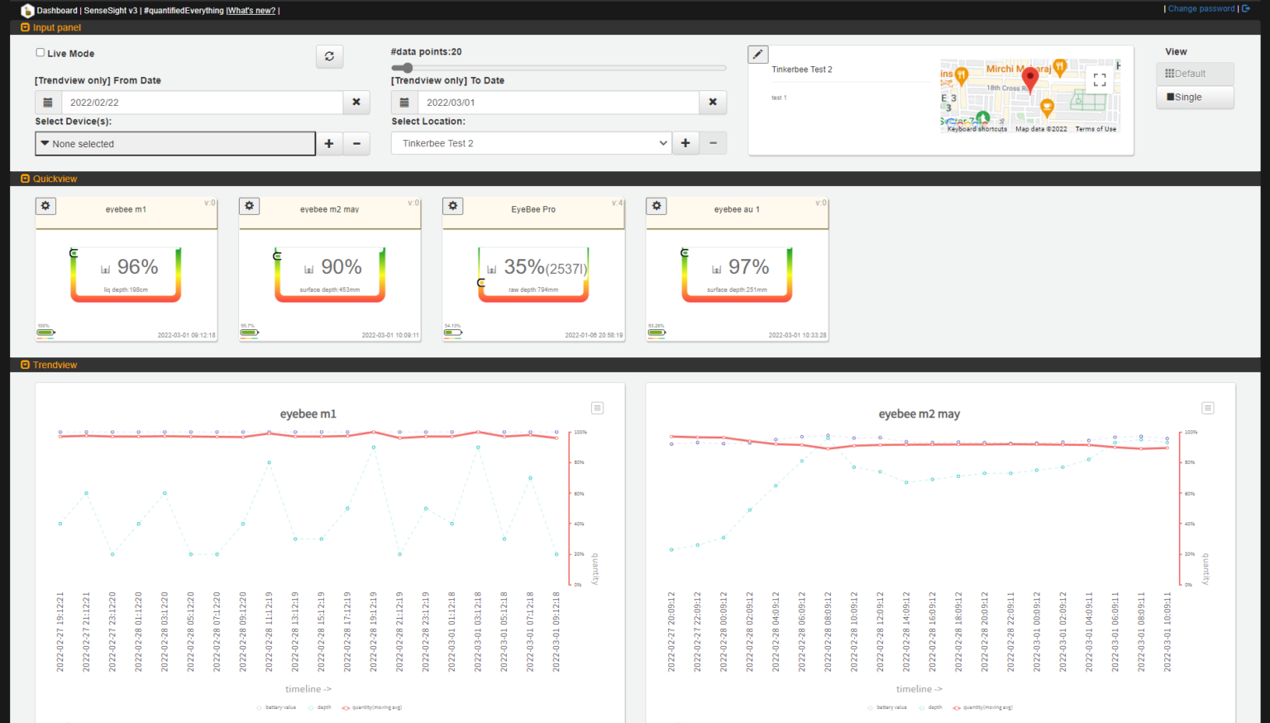Toggle depth series in eyebee m2 may legend
The width and height of the screenshot is (1270, 723).
click(930, 707)
